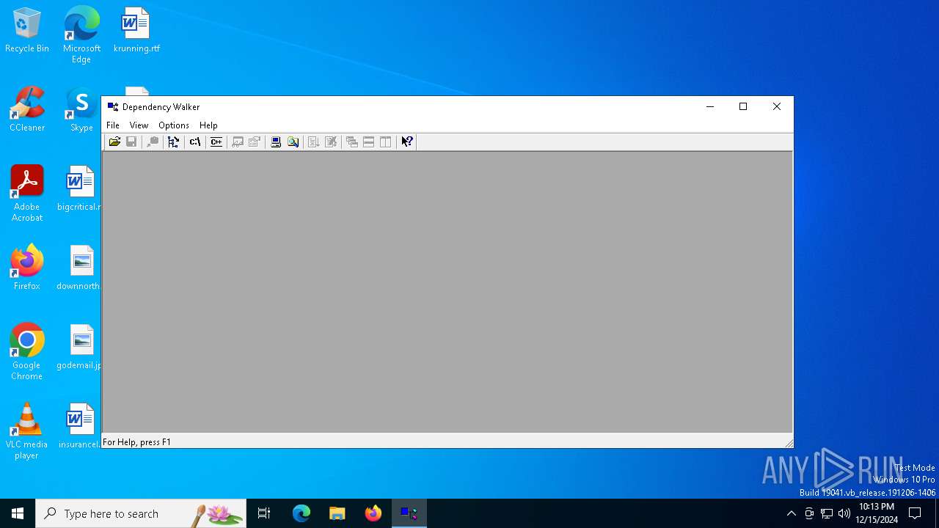939x528 pixels.
Task: Open the taskbar clock and date
Action: [x=877, y=513]
